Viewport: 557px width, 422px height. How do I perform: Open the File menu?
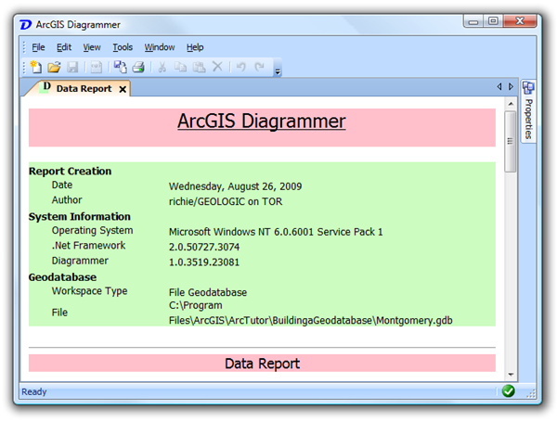coord(38,47)
